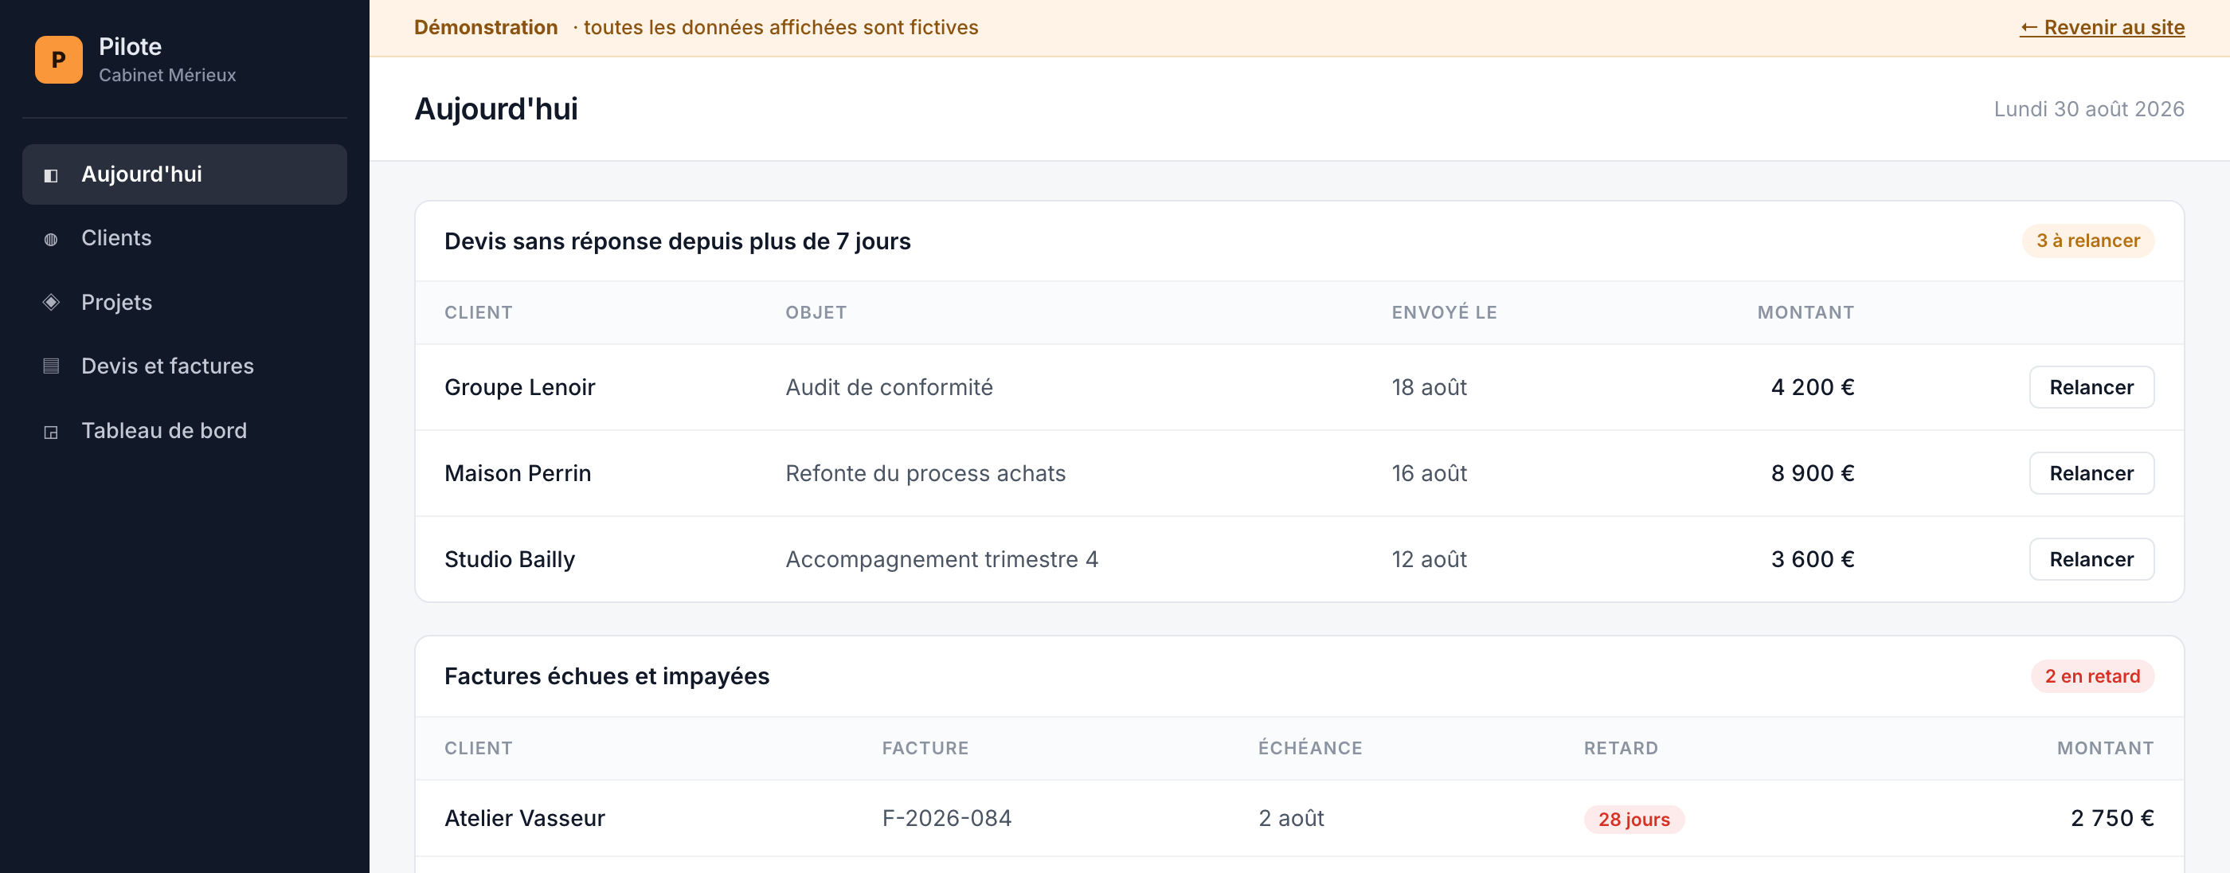This screenshot has height=873, width=2230.
Task: Click the orange Pilote logo icon
Action: point(59,60)
